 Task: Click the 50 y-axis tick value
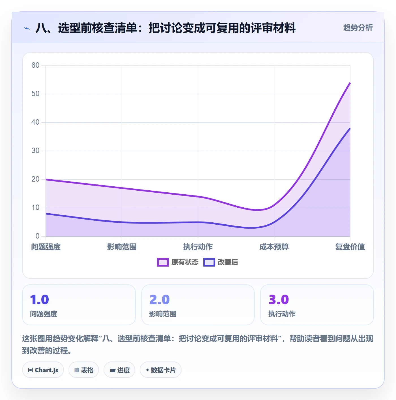click(x=35, y=94)
